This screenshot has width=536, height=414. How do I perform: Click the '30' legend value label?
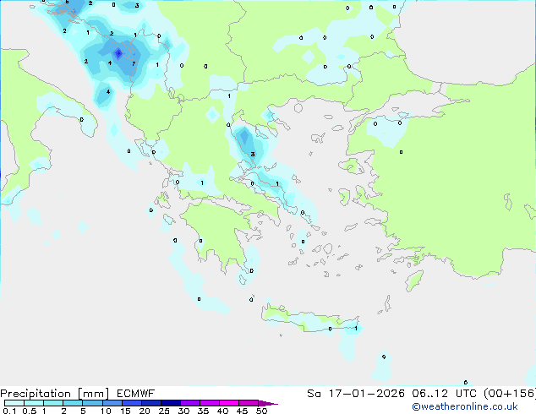183,411
